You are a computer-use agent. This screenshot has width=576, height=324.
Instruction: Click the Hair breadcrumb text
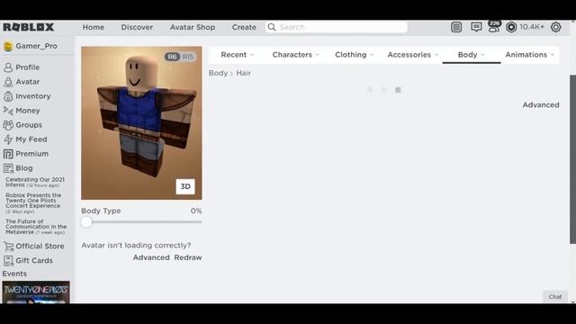tap(244, 73)
